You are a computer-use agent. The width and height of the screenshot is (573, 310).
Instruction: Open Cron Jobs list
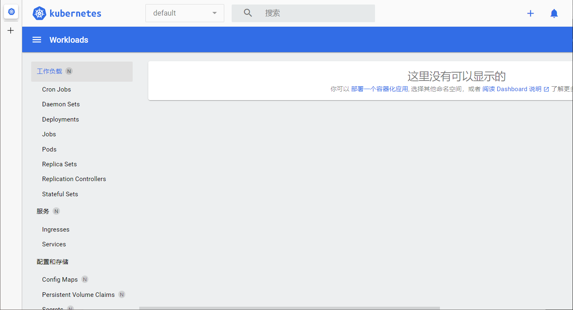56,90
